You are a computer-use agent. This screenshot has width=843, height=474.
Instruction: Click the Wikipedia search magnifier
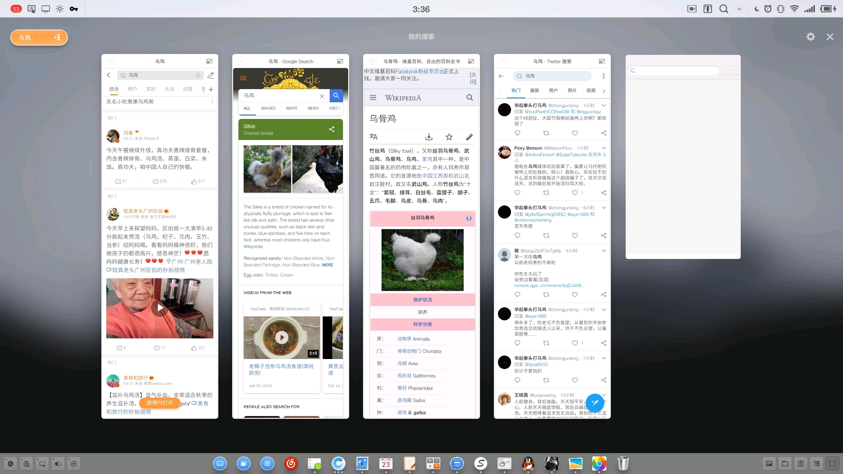[x=470, y=98]
